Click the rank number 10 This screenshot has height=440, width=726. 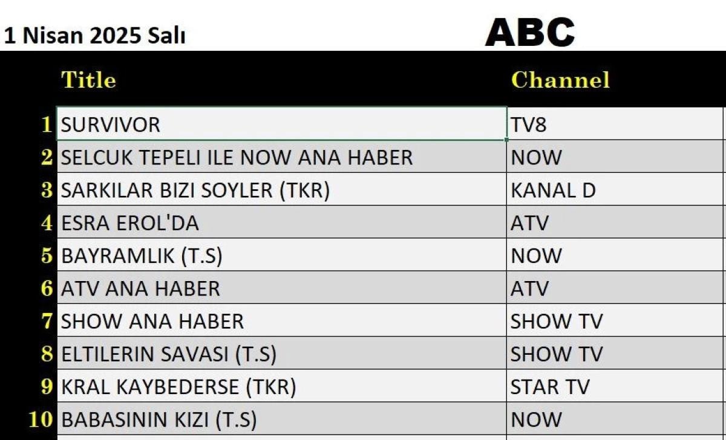pos(41,419)
